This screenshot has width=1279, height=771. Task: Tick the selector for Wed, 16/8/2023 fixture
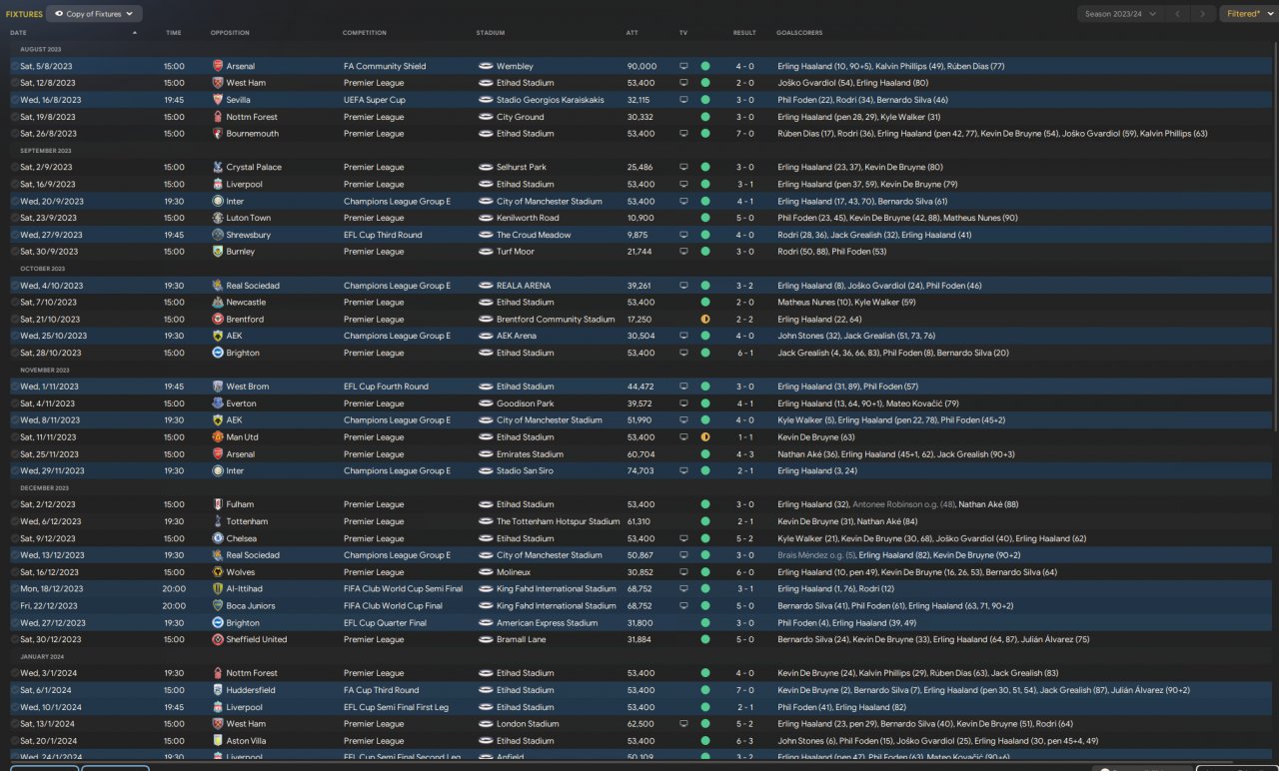pos(15,100)
